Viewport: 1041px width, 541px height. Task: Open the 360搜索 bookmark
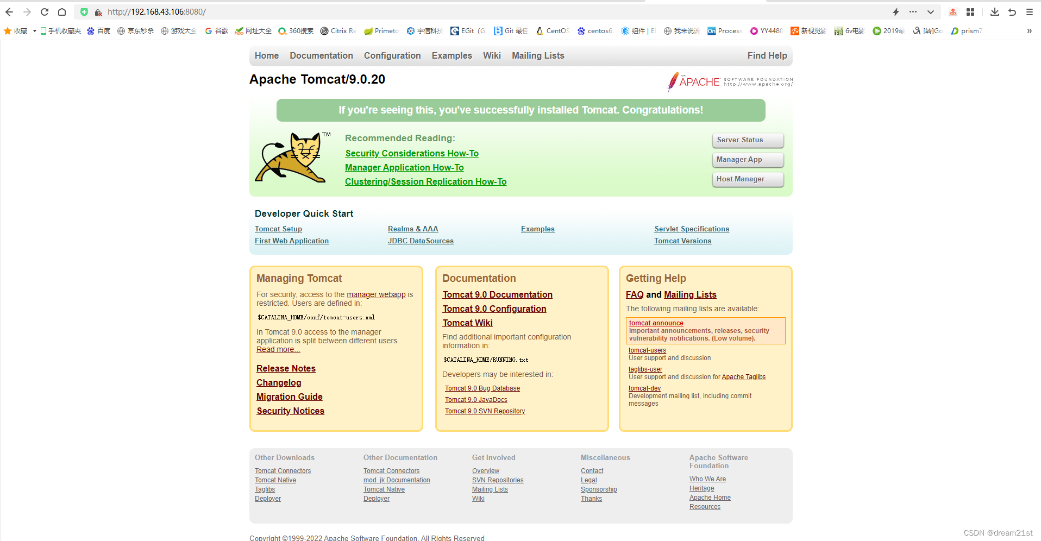pyautogui.click(x=296, y=31)
